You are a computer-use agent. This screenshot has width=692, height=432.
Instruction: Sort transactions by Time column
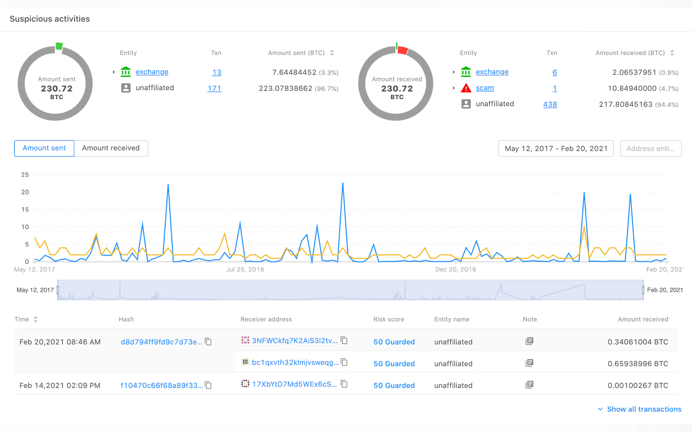[x=35, y=319]
